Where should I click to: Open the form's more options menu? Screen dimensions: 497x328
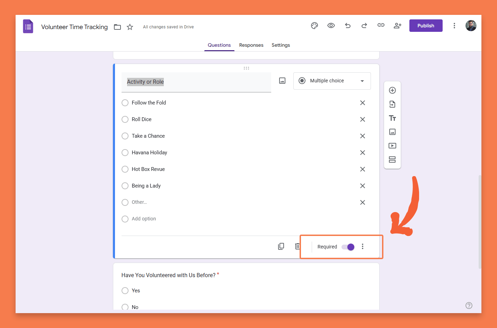454,26
